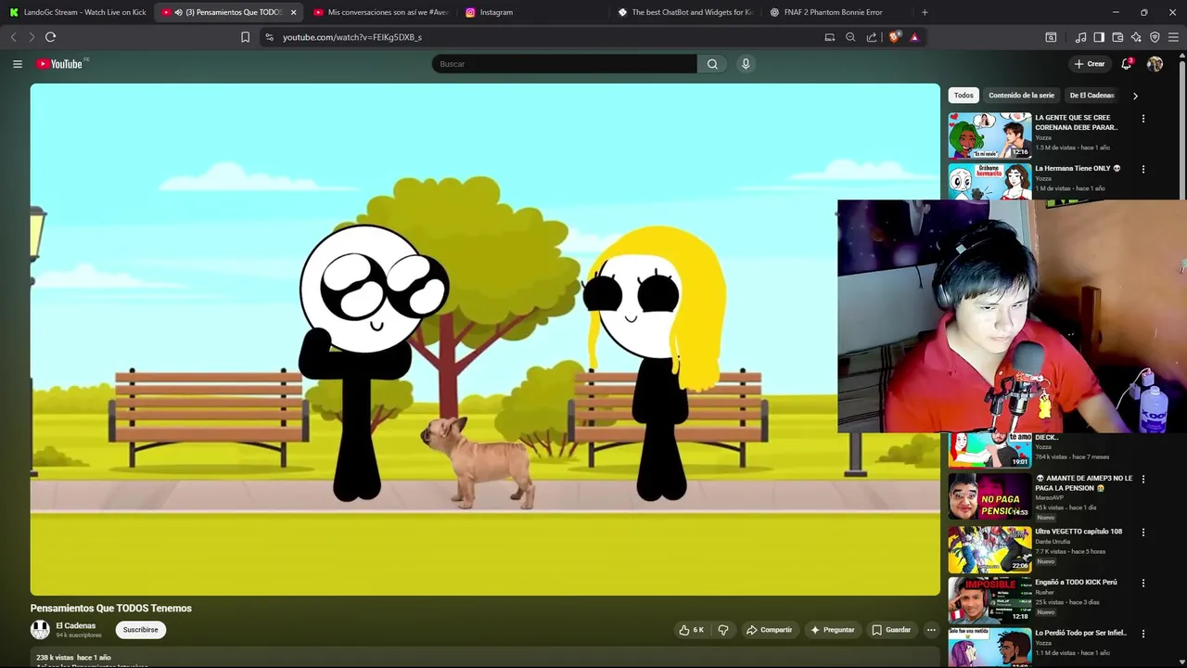Screen dimensions: 1187x668
Task: Open Brave Shields lion icon
Action: [x=894, y=37]
